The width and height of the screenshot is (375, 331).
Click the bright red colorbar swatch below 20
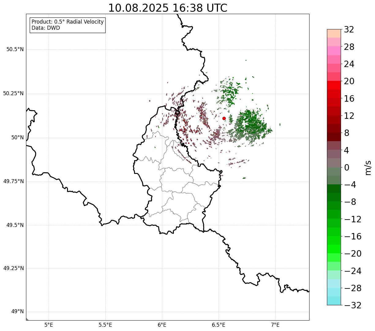point(334,85)
